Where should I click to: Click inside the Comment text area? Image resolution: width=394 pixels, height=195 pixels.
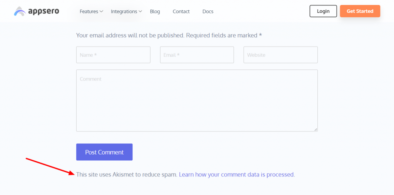197,101
